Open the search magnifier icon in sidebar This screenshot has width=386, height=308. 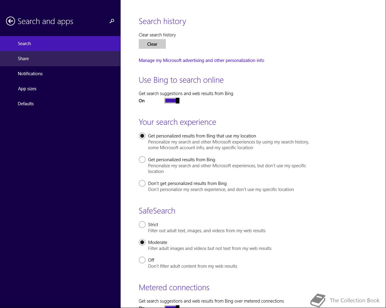click(112, 21)
